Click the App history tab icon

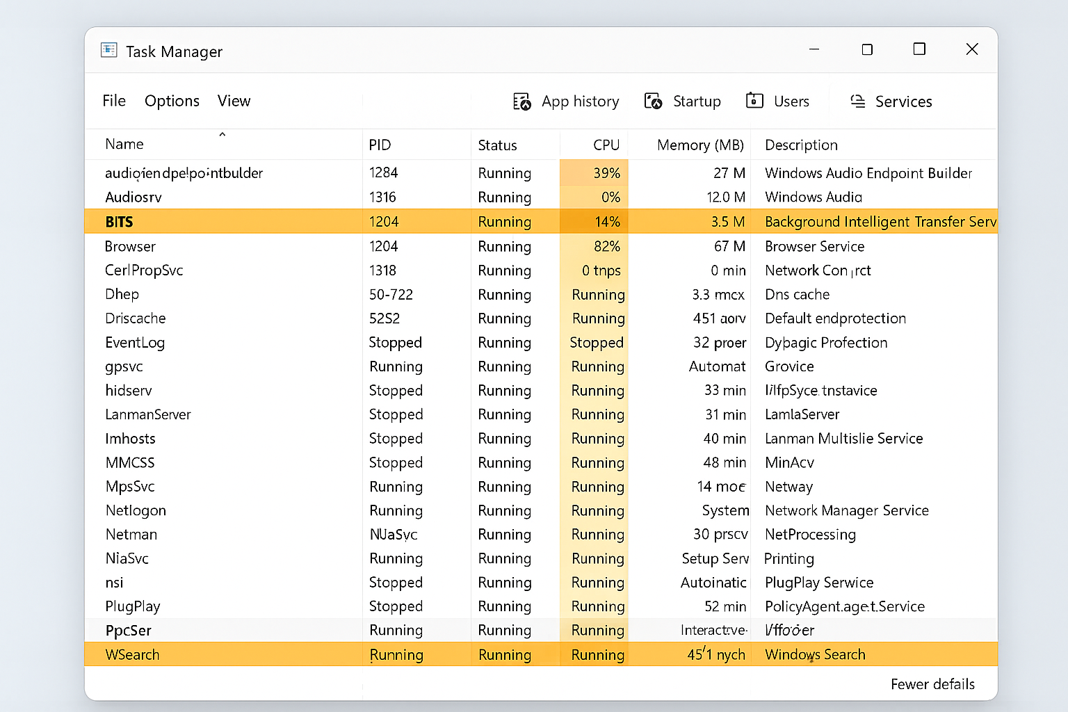point(521,102)
